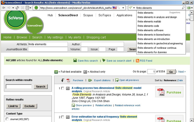Open the Browse menu item
Viewport: 194px width, 122px height.
click(x=22, y=37)
